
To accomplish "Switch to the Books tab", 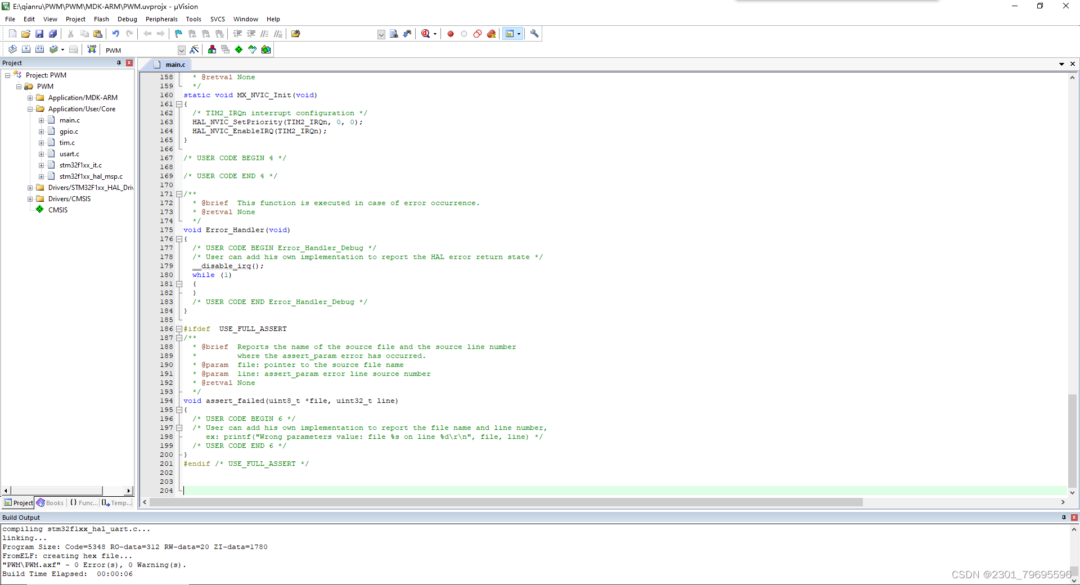I will coord(51,503).
